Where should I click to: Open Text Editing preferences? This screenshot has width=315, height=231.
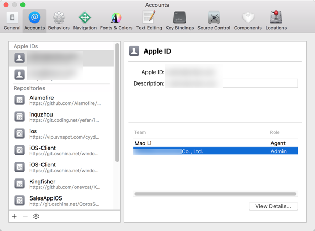point(149,21)
